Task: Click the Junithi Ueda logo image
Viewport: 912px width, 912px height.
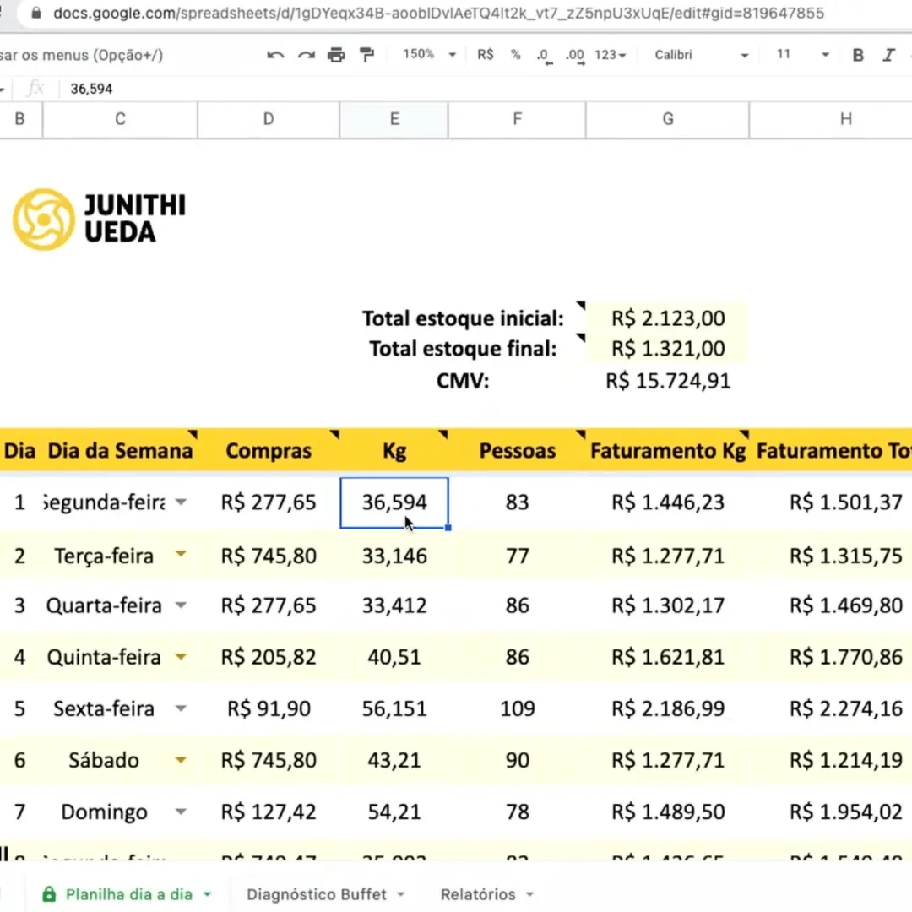Action: tap(100, 220)
